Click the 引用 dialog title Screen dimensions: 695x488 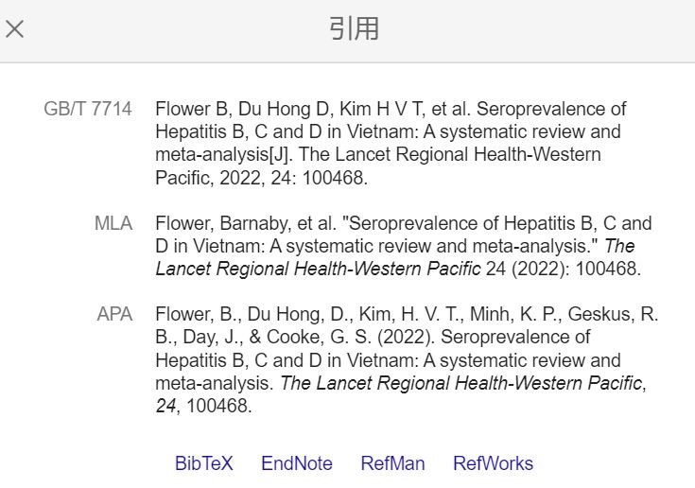point(354,28)
